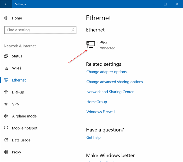Select Status in the sidebar
This screenshot has height=162, width=183.
point(17,56)
